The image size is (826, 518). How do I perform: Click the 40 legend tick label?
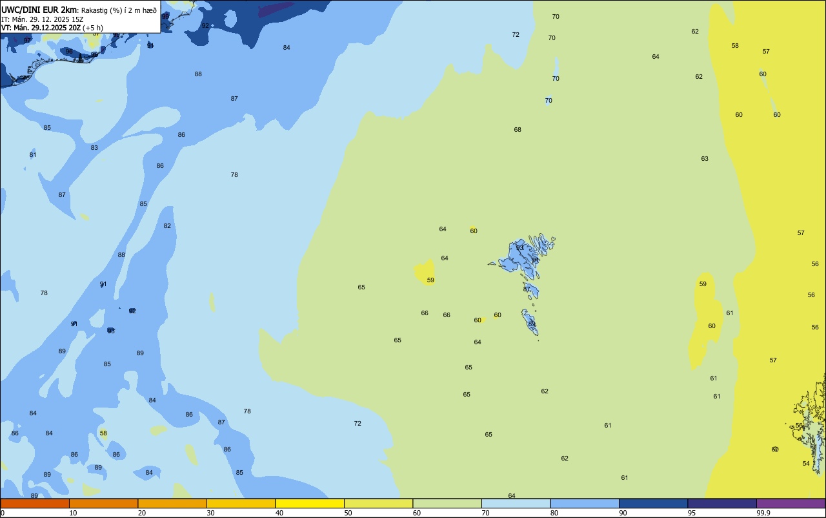(x=279, y=513)
